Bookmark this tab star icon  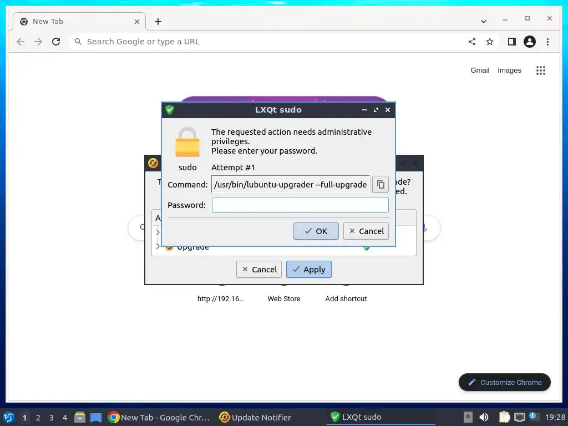click(490, 42)
